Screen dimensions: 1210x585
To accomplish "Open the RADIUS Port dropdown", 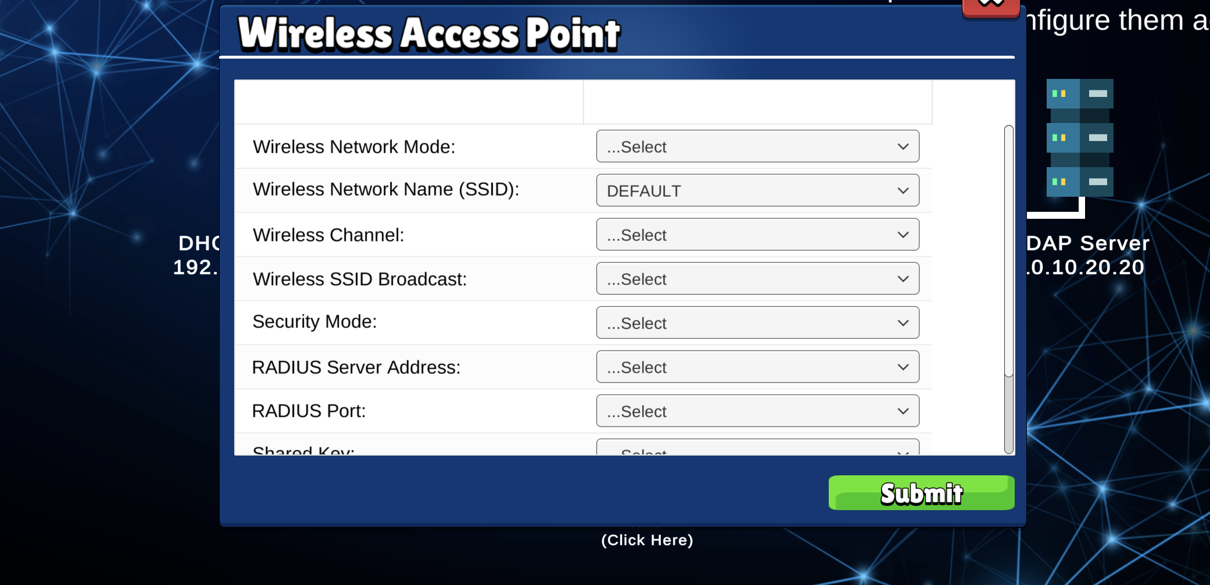I will (x=757, y=411).
